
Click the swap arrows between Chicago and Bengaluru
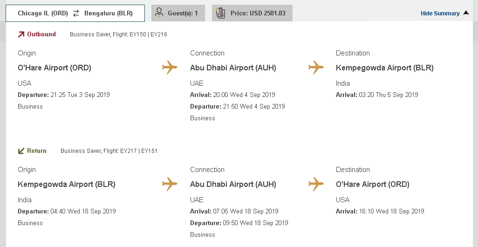pyautogui.click(x=76, y=13)
